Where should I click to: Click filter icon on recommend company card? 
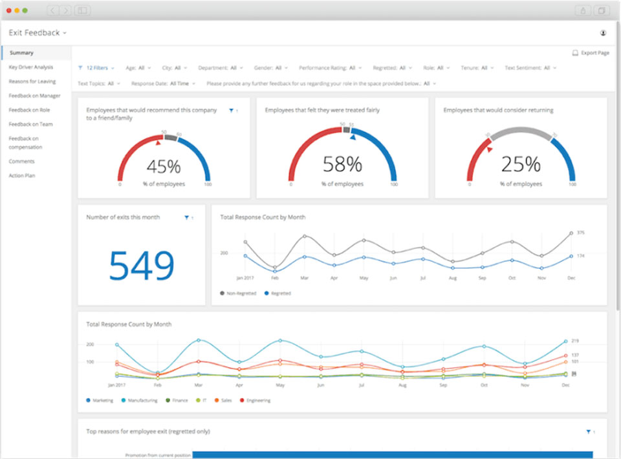coord(232,111)
